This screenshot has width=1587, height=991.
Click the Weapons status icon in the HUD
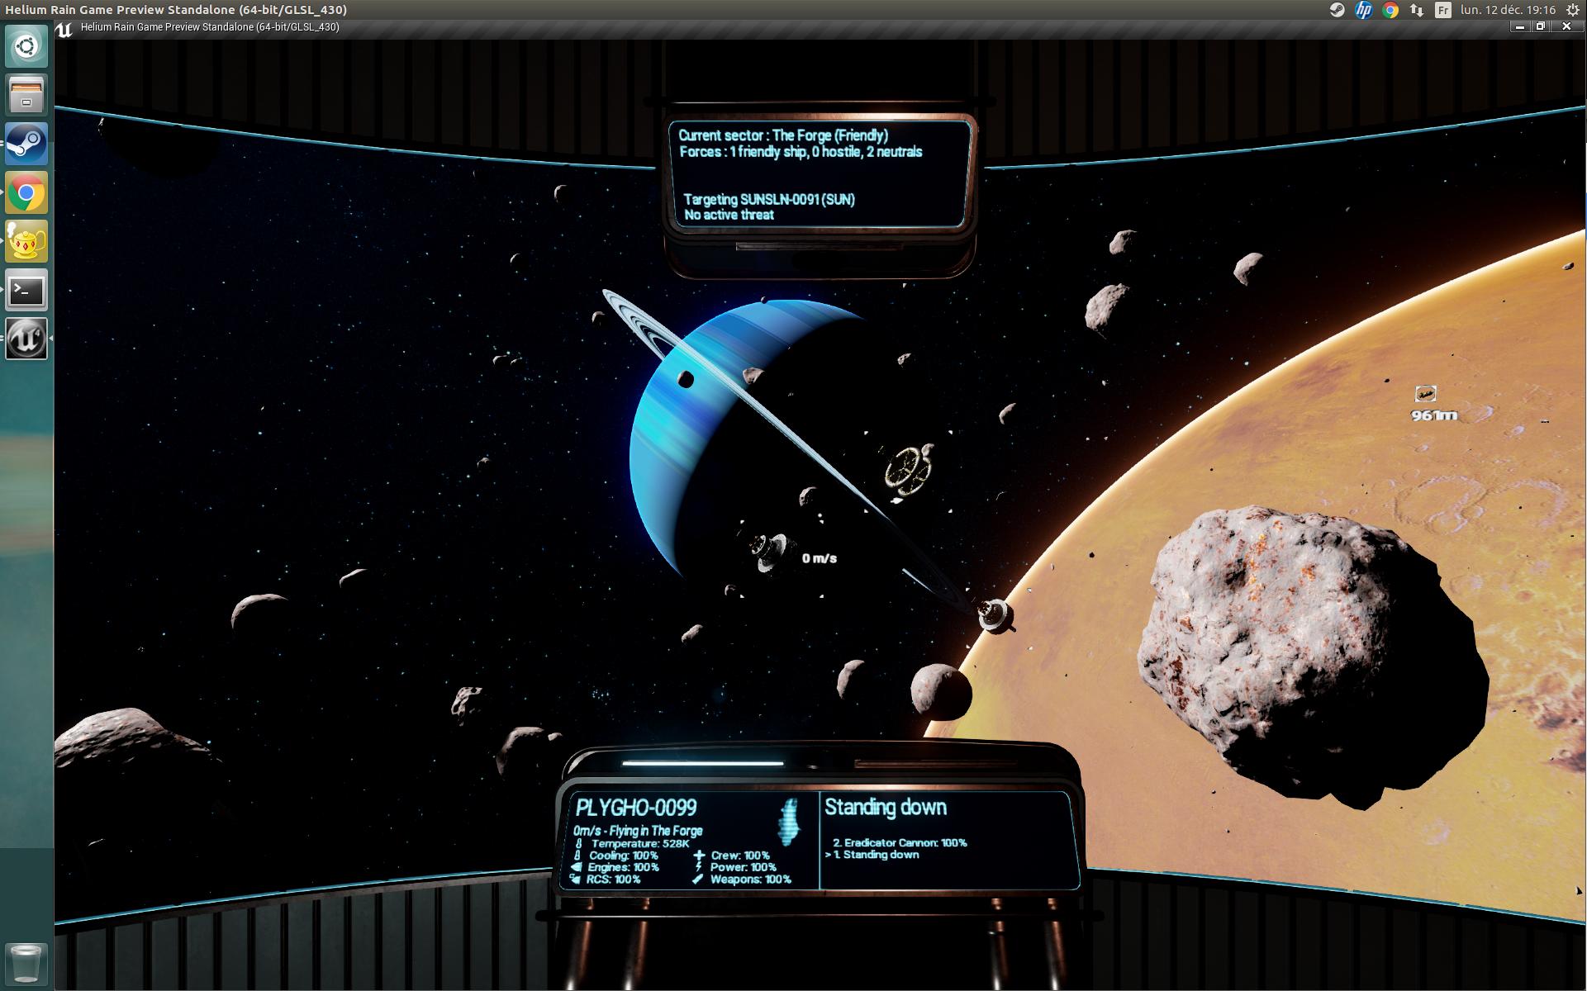point(698,880)
